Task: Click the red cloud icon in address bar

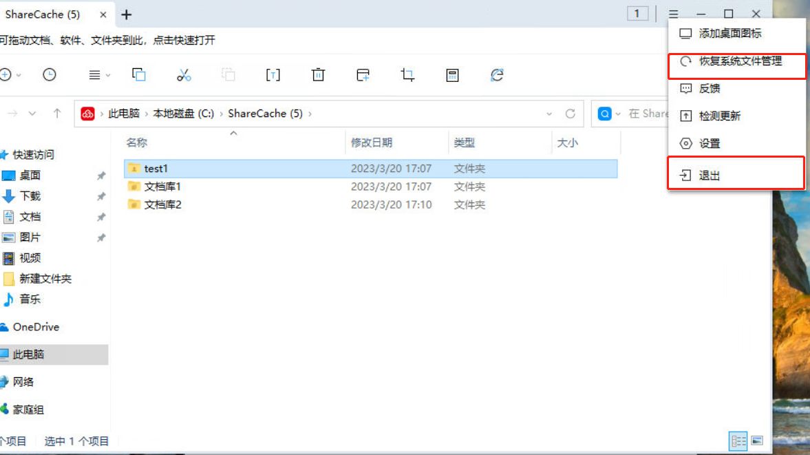Action: coord(87,114)
